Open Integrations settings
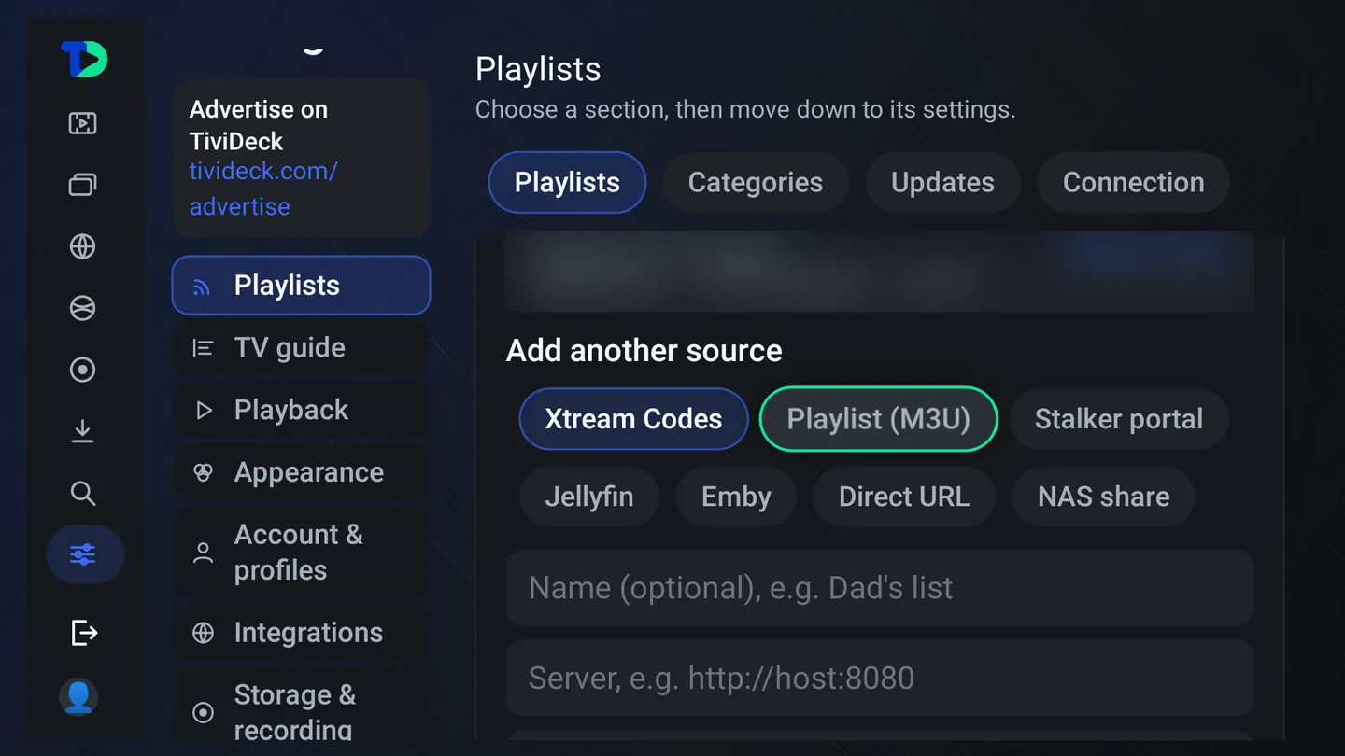Viewport: 1345px width, 756px height. [x=301, y=633]
